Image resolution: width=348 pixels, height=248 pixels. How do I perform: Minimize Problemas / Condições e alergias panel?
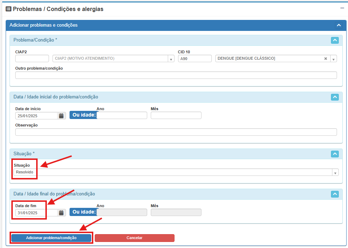click(342, 8)
